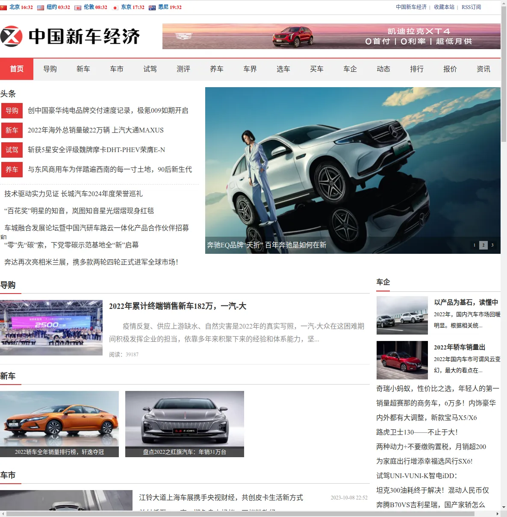Open the 试驾 navigation menu item

(150, 69)
